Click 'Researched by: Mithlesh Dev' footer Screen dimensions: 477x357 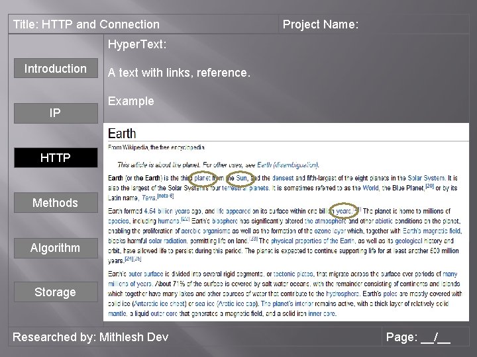tap(90, 337)
